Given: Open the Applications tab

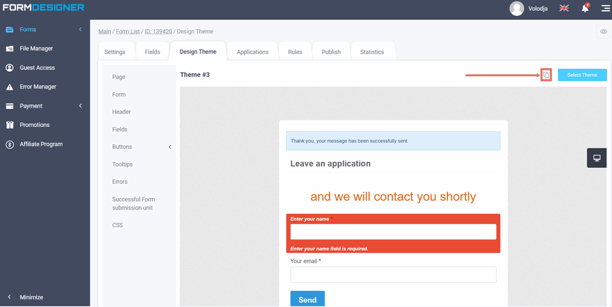Looking at the screenshot, I should pos(252,52).
